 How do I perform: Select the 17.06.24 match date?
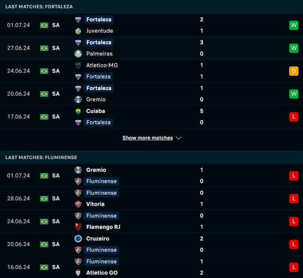pos(19,117)
